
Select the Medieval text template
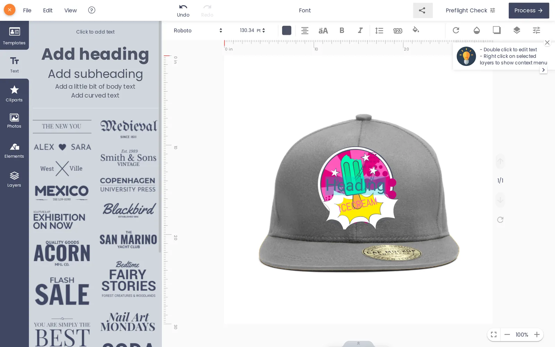[x=129, y=129]
